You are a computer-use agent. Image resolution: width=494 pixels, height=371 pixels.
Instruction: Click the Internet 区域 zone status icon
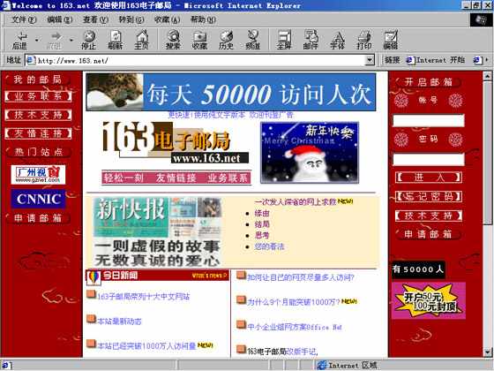(322, 366)
